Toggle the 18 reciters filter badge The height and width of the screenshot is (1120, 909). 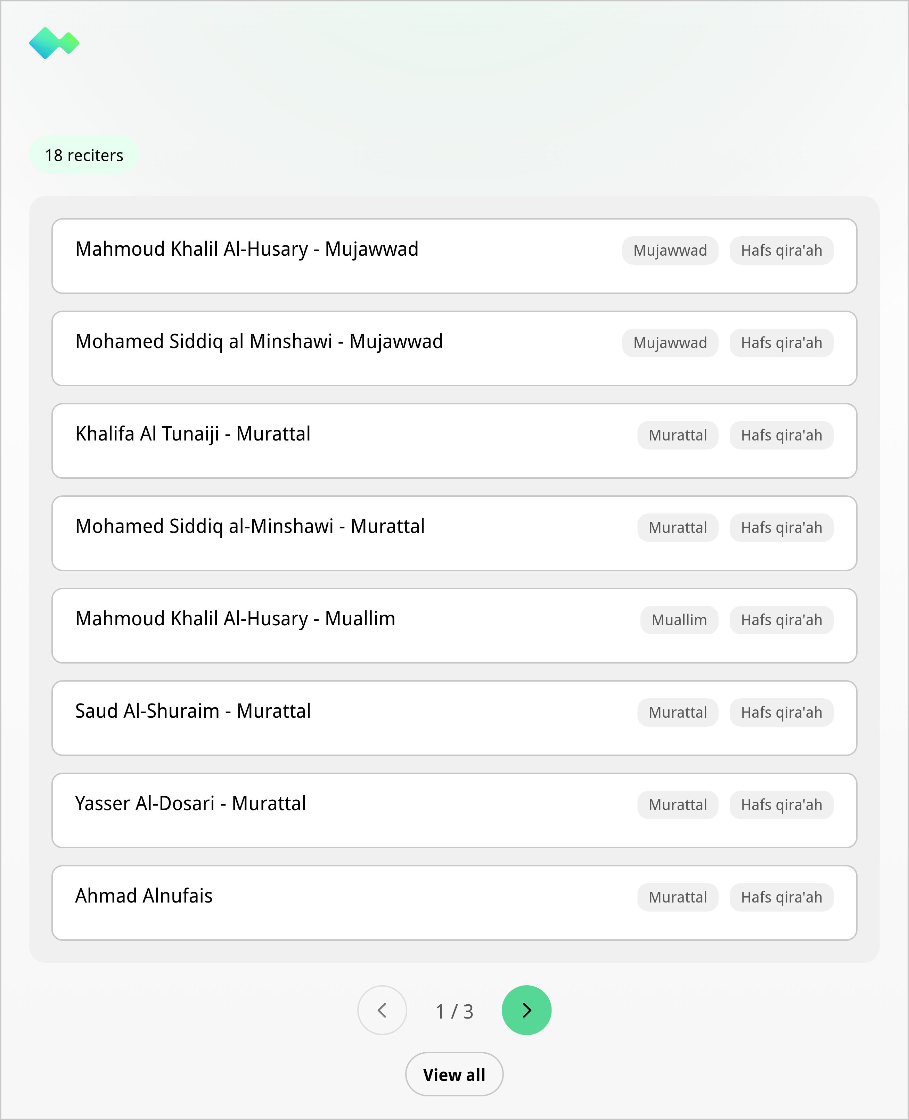coord(84,155)
